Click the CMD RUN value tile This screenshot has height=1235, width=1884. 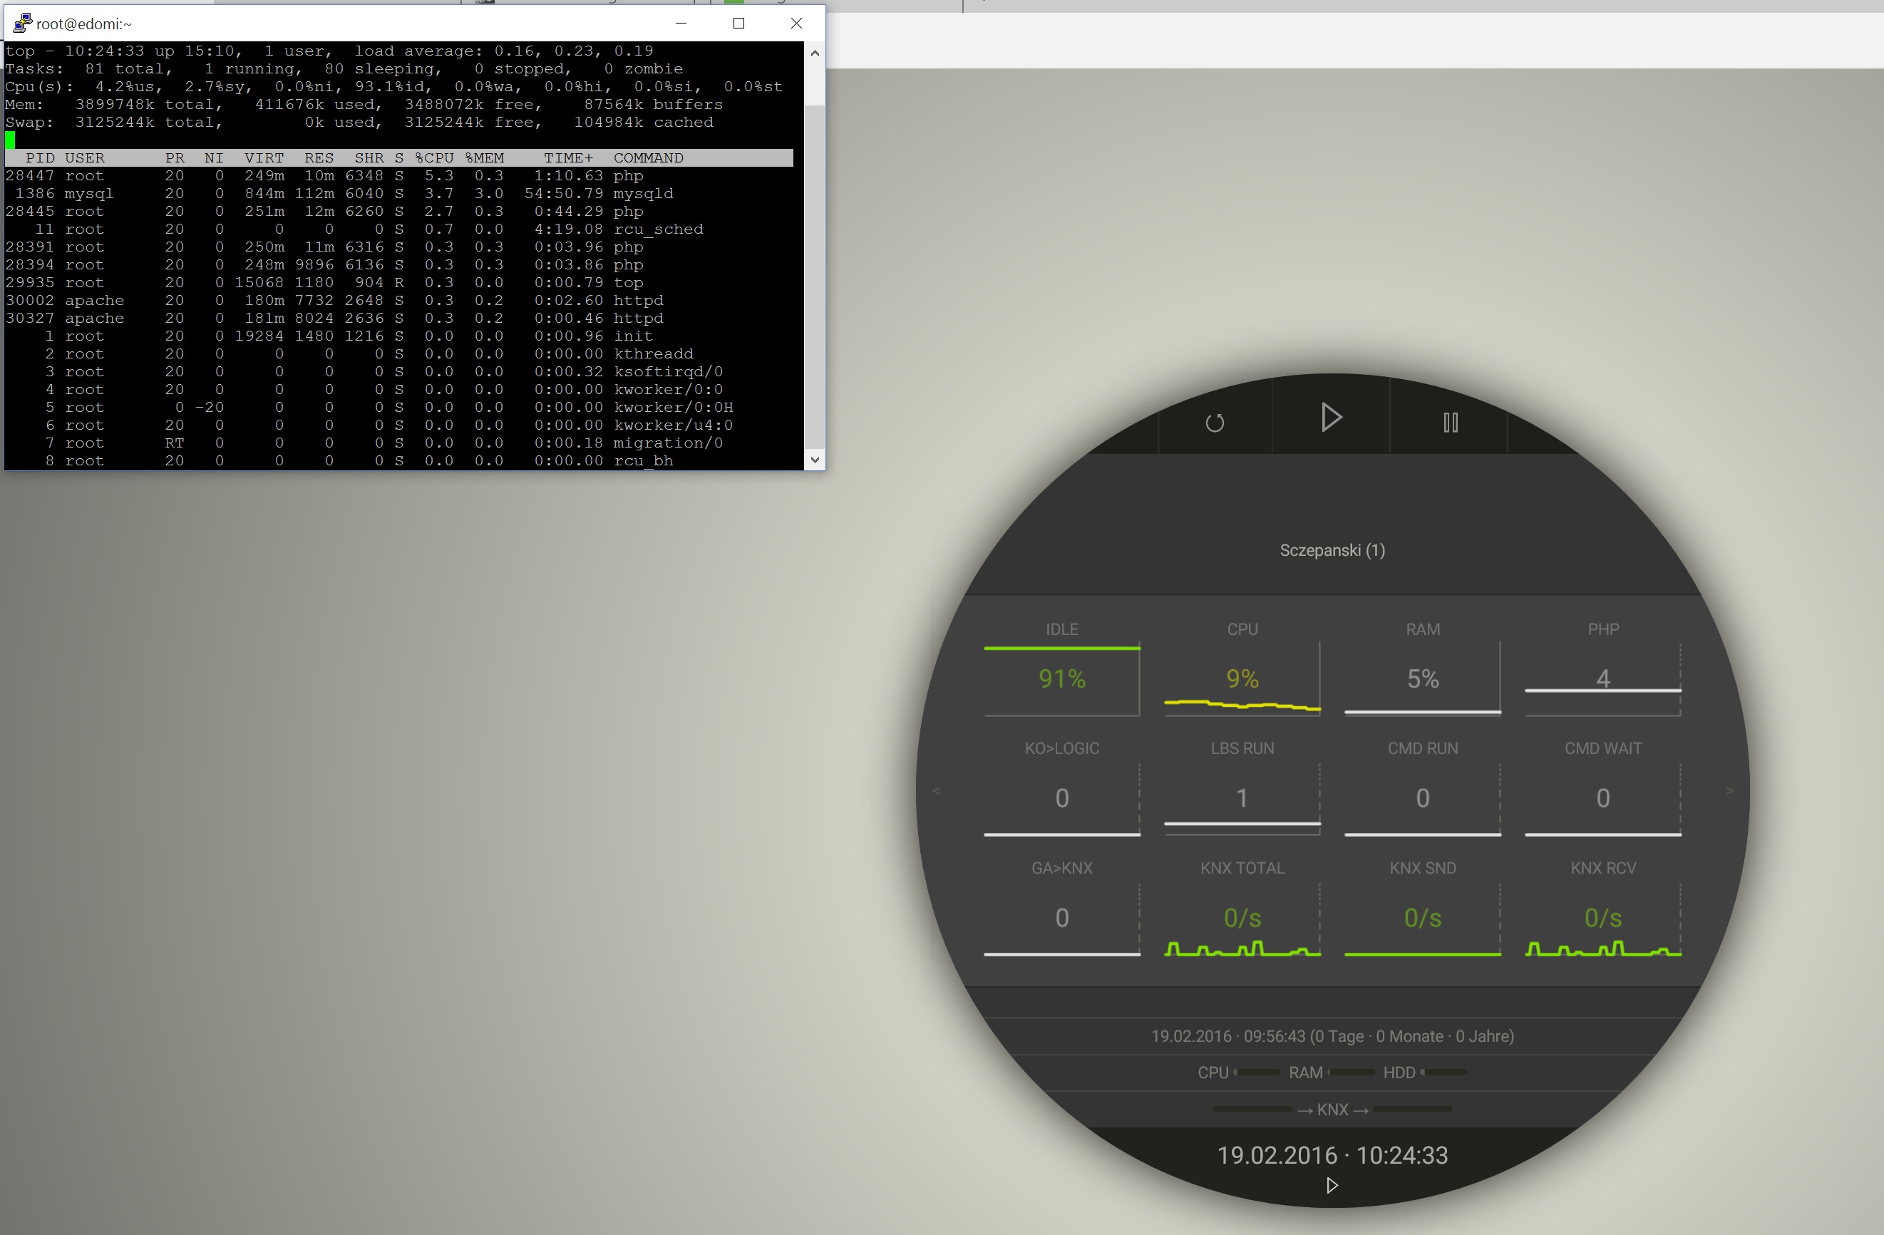[1423, 788]
